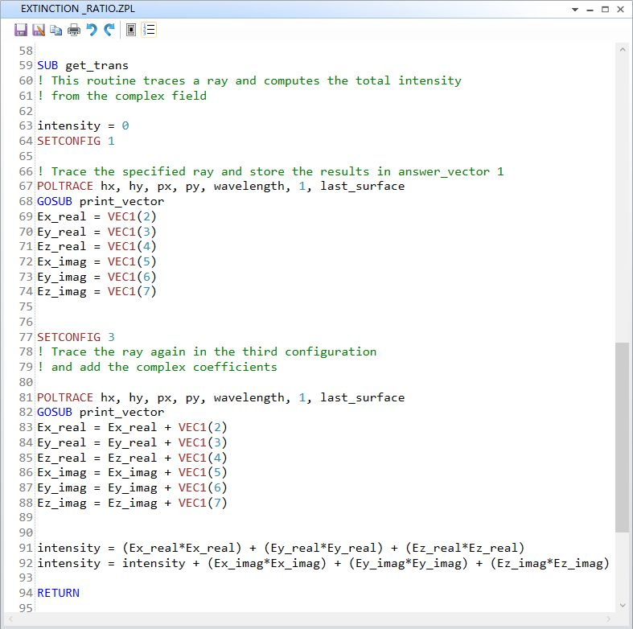The image size is (633, 629).
Task: Minimize the macro editor window
Action: pyautogui.click(x=590, y=9)
